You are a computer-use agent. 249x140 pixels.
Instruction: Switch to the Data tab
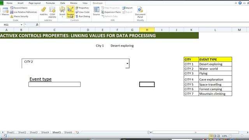click(x=63, y=3)
